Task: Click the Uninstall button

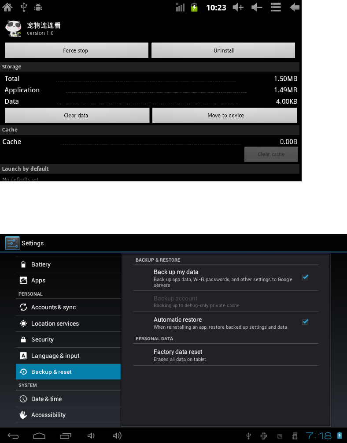Action: pos(223,50)
